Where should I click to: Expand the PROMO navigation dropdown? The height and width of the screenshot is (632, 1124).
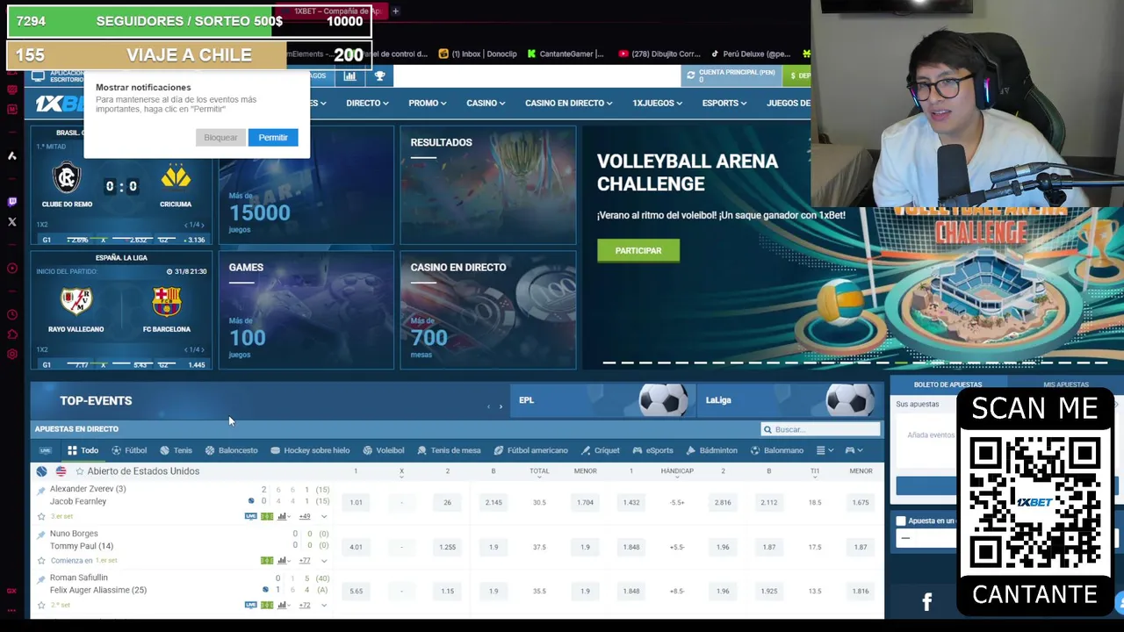pyautogui.click(x=427, y=103)
